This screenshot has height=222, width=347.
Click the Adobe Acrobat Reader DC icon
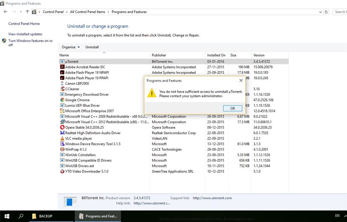pos(62,67)
